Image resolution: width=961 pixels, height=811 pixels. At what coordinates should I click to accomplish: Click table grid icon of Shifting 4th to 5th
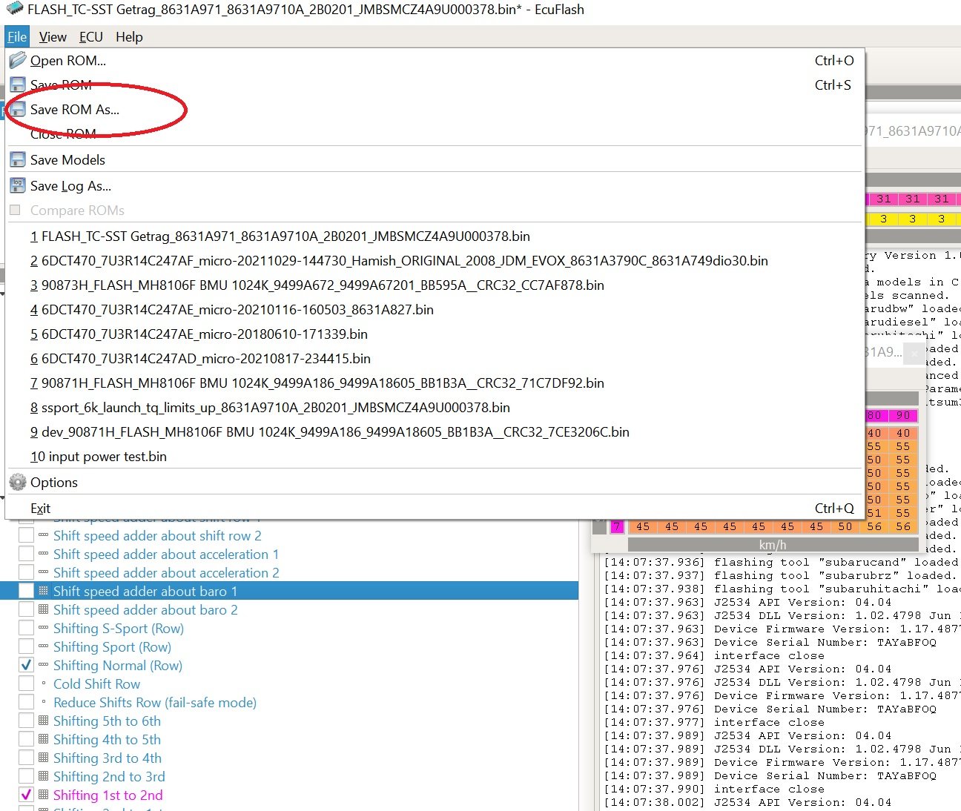[x=43, y=739]
